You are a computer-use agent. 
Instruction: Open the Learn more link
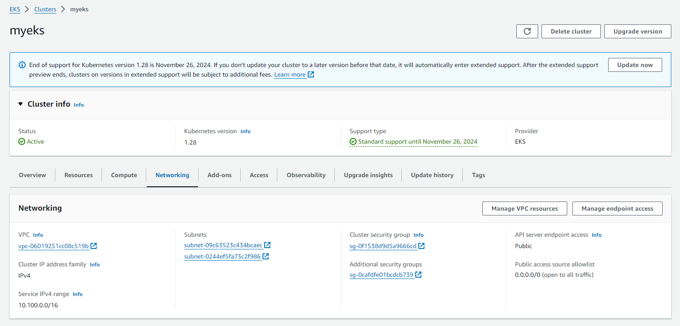pyautogui.click(x=290, y=74)
